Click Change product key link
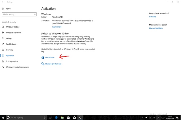This screenshot has height=120, width=181. pos(53,64)
